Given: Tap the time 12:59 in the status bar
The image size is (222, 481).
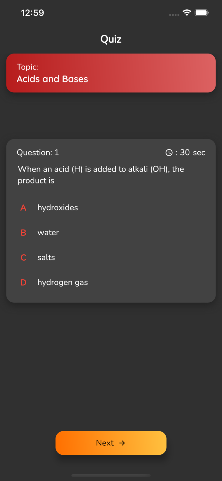Looking at the screenshot, I should pos(32,13).
